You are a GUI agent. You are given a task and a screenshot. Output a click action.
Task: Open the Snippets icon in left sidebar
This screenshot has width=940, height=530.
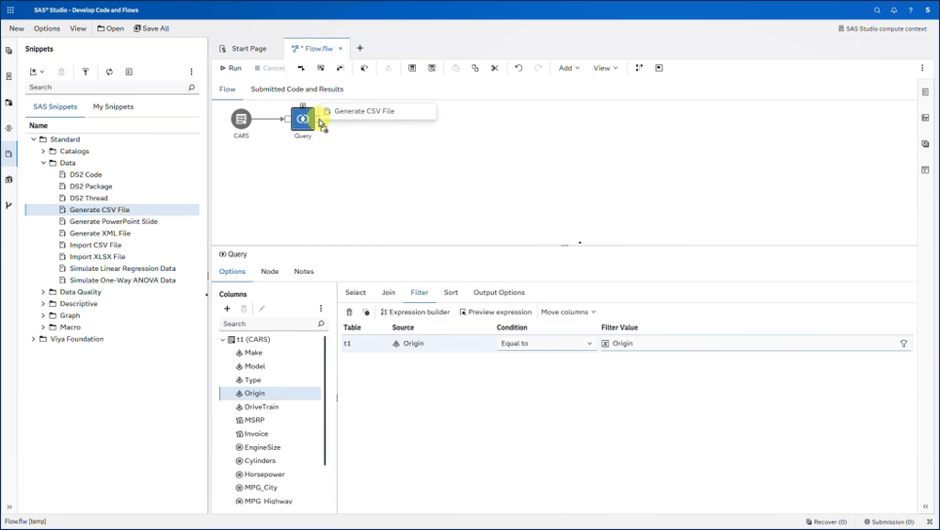(8, 153)
